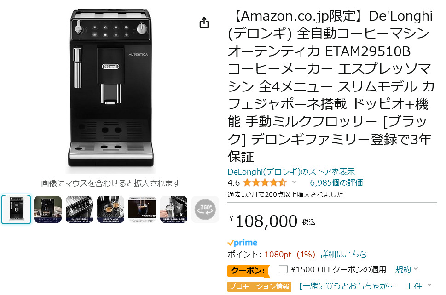Click the share icon beside product image
The width and height of the screenshot is (446, 295).
(204, 23)
